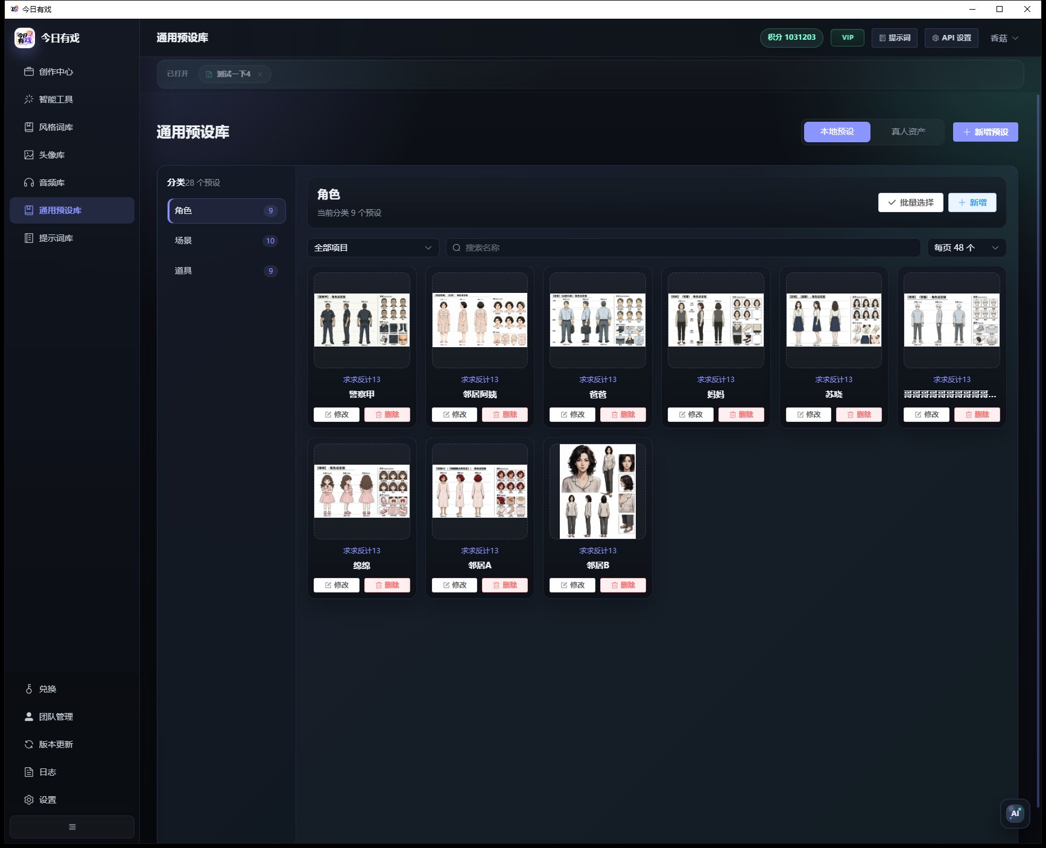Open the 香菇 user account dropdown
Screen dimensions: 1046x848
point(1004,38)
